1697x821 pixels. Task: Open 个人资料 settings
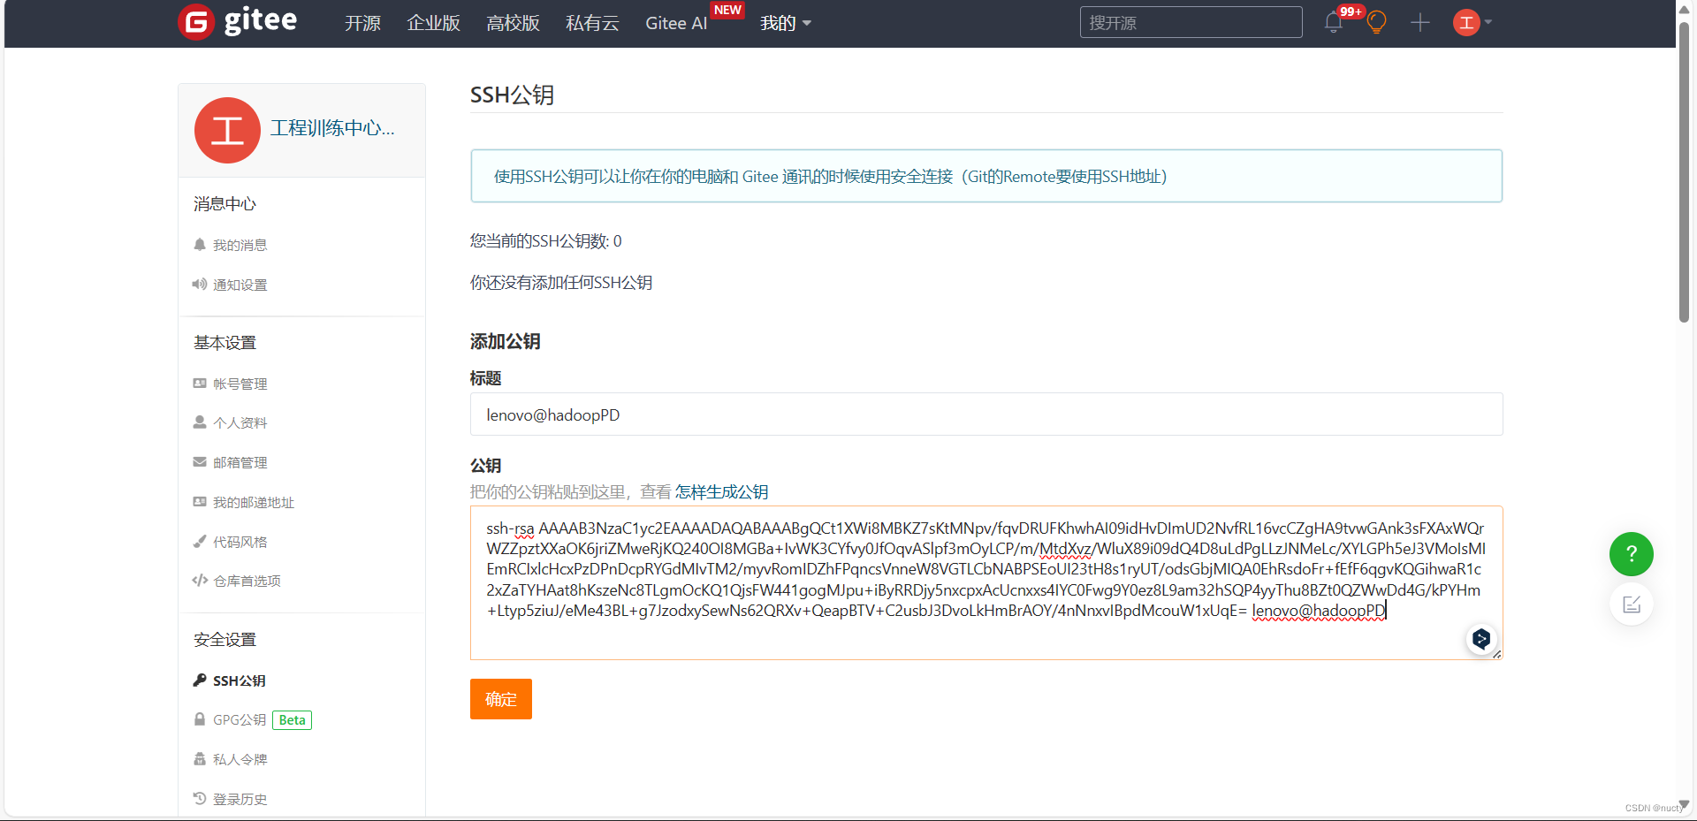click(240, 422)
